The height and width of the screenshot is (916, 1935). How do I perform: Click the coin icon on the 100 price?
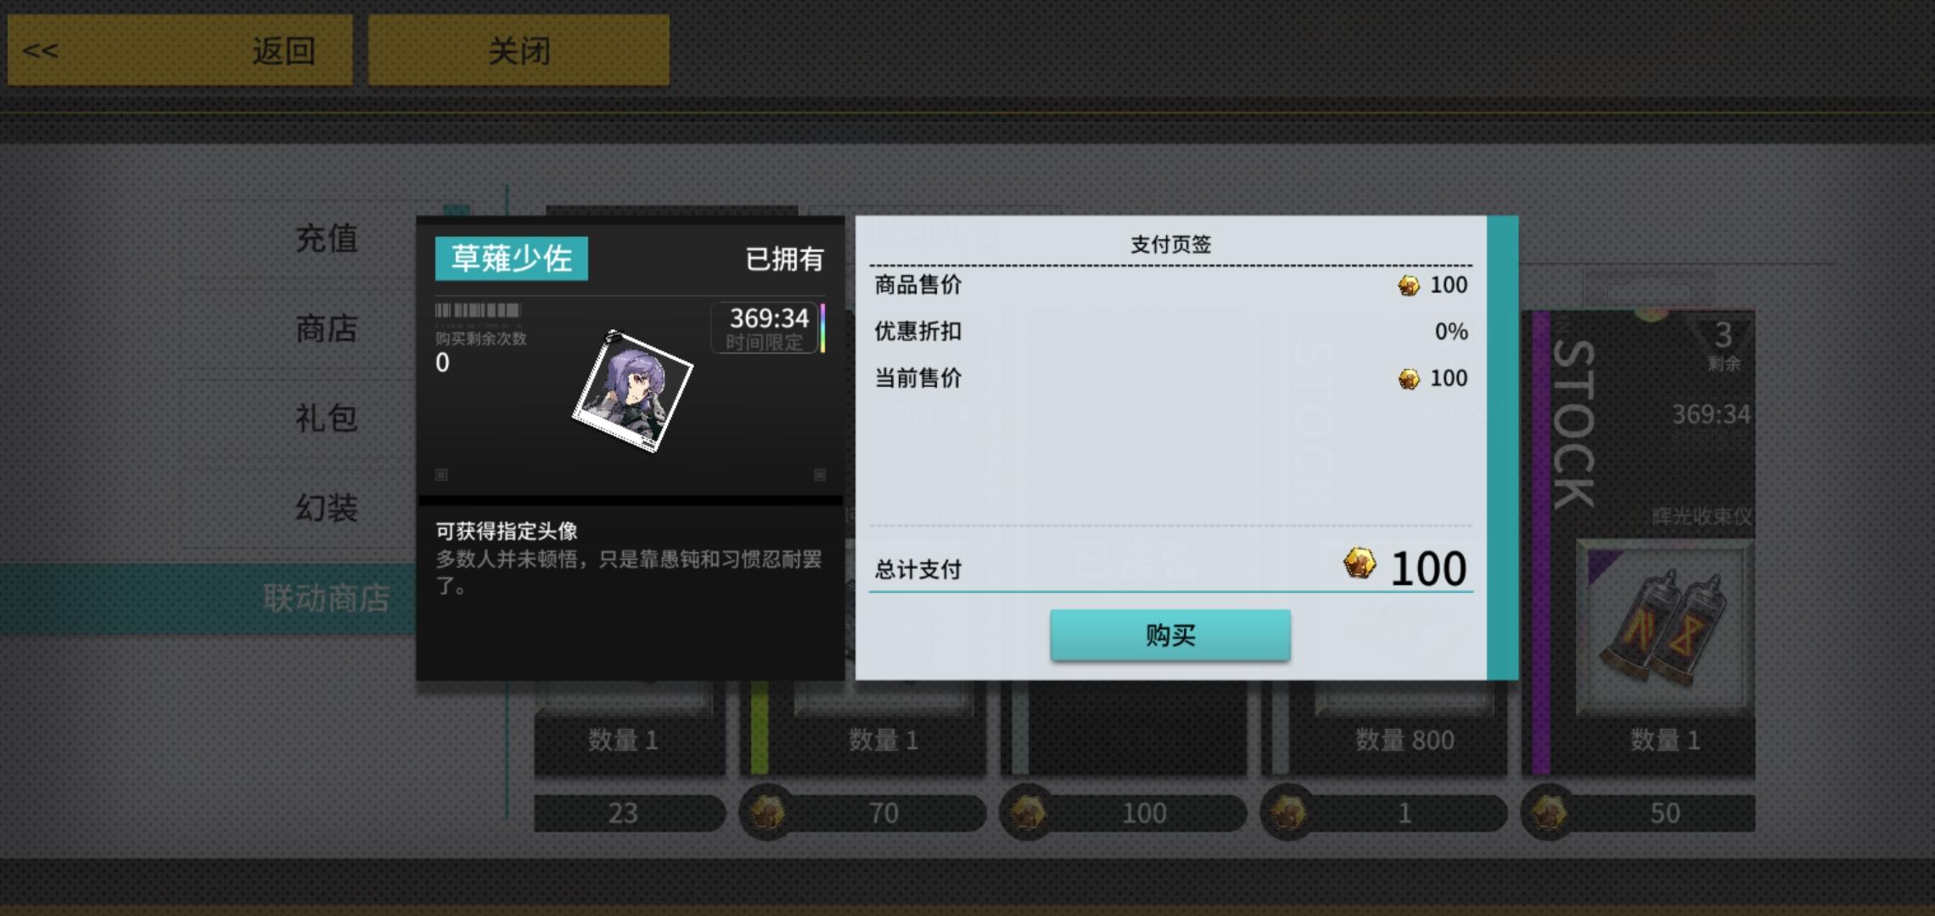1028,813
